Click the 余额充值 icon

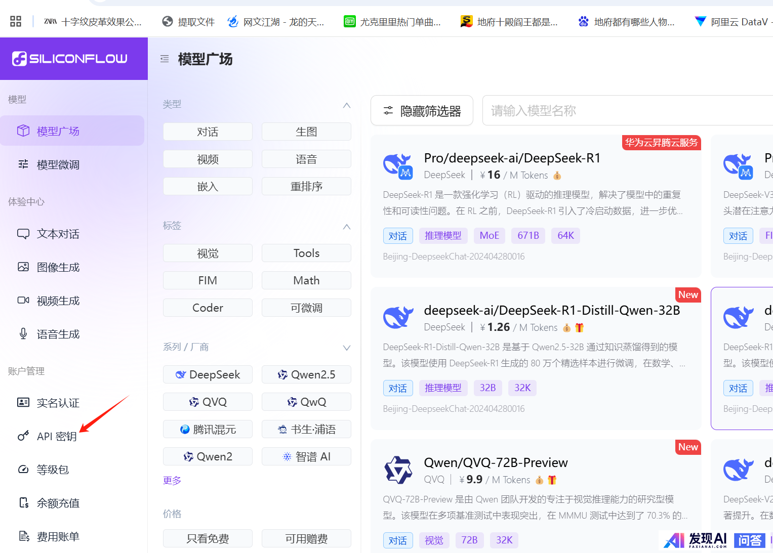pos(23,502)
